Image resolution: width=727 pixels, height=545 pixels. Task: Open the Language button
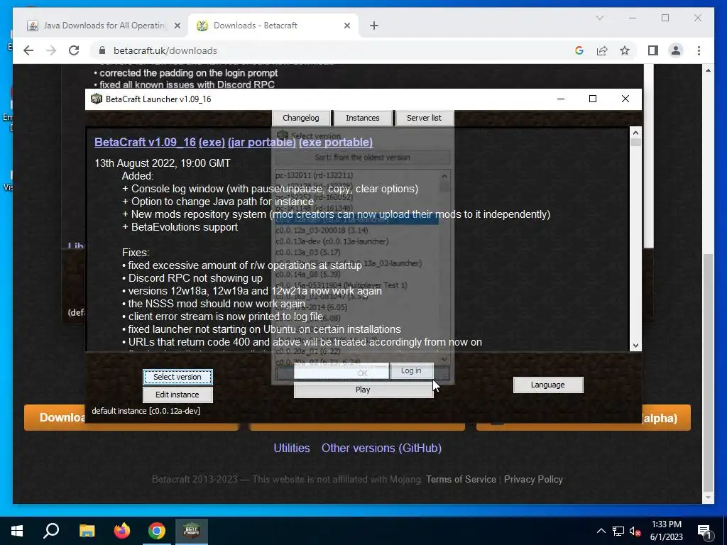coord(547,385)
